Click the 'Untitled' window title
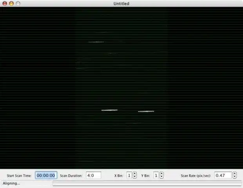243x188 pixels. tap(121, 4)
